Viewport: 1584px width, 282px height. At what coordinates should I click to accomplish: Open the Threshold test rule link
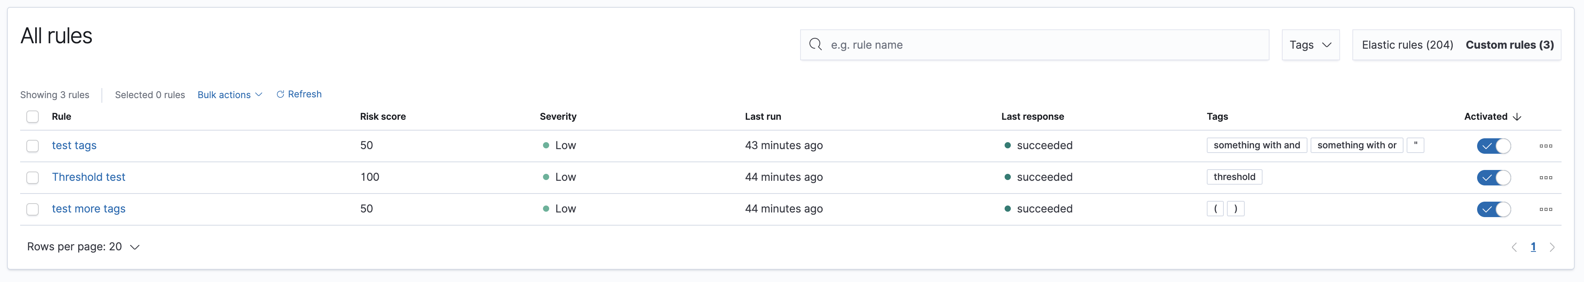[x=89, y=177]
